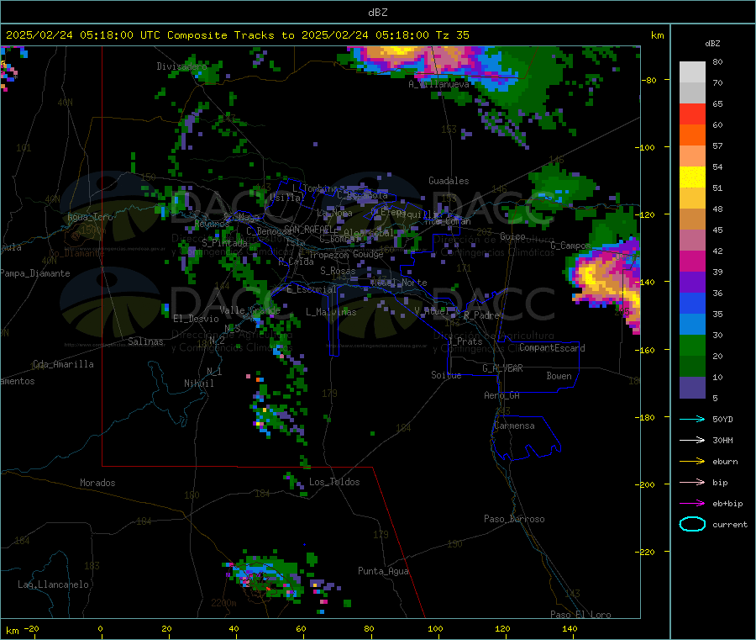
Task: Click the Paso_Barroso map label
Action: coord(514,520)
